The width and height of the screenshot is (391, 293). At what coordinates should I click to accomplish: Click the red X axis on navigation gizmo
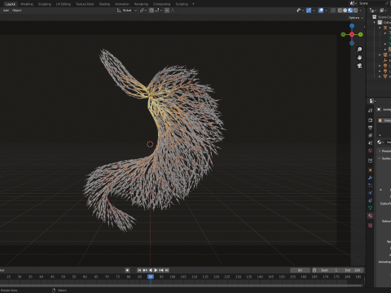[x=352, y=34]
